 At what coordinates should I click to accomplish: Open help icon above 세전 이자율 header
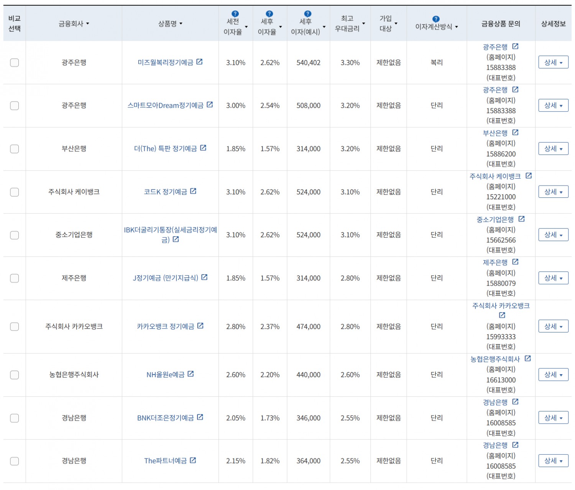click(235, 14)
